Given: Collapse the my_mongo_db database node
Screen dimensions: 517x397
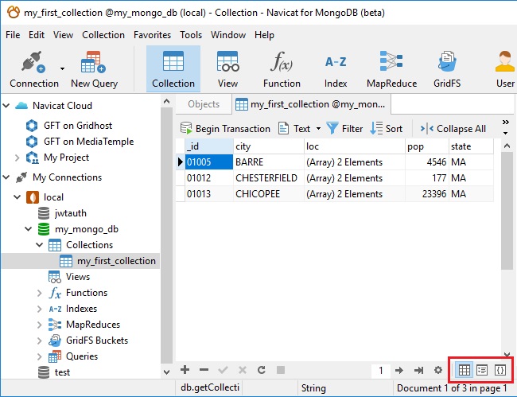Looking at the screenshot, I should (x=29, y=229).
